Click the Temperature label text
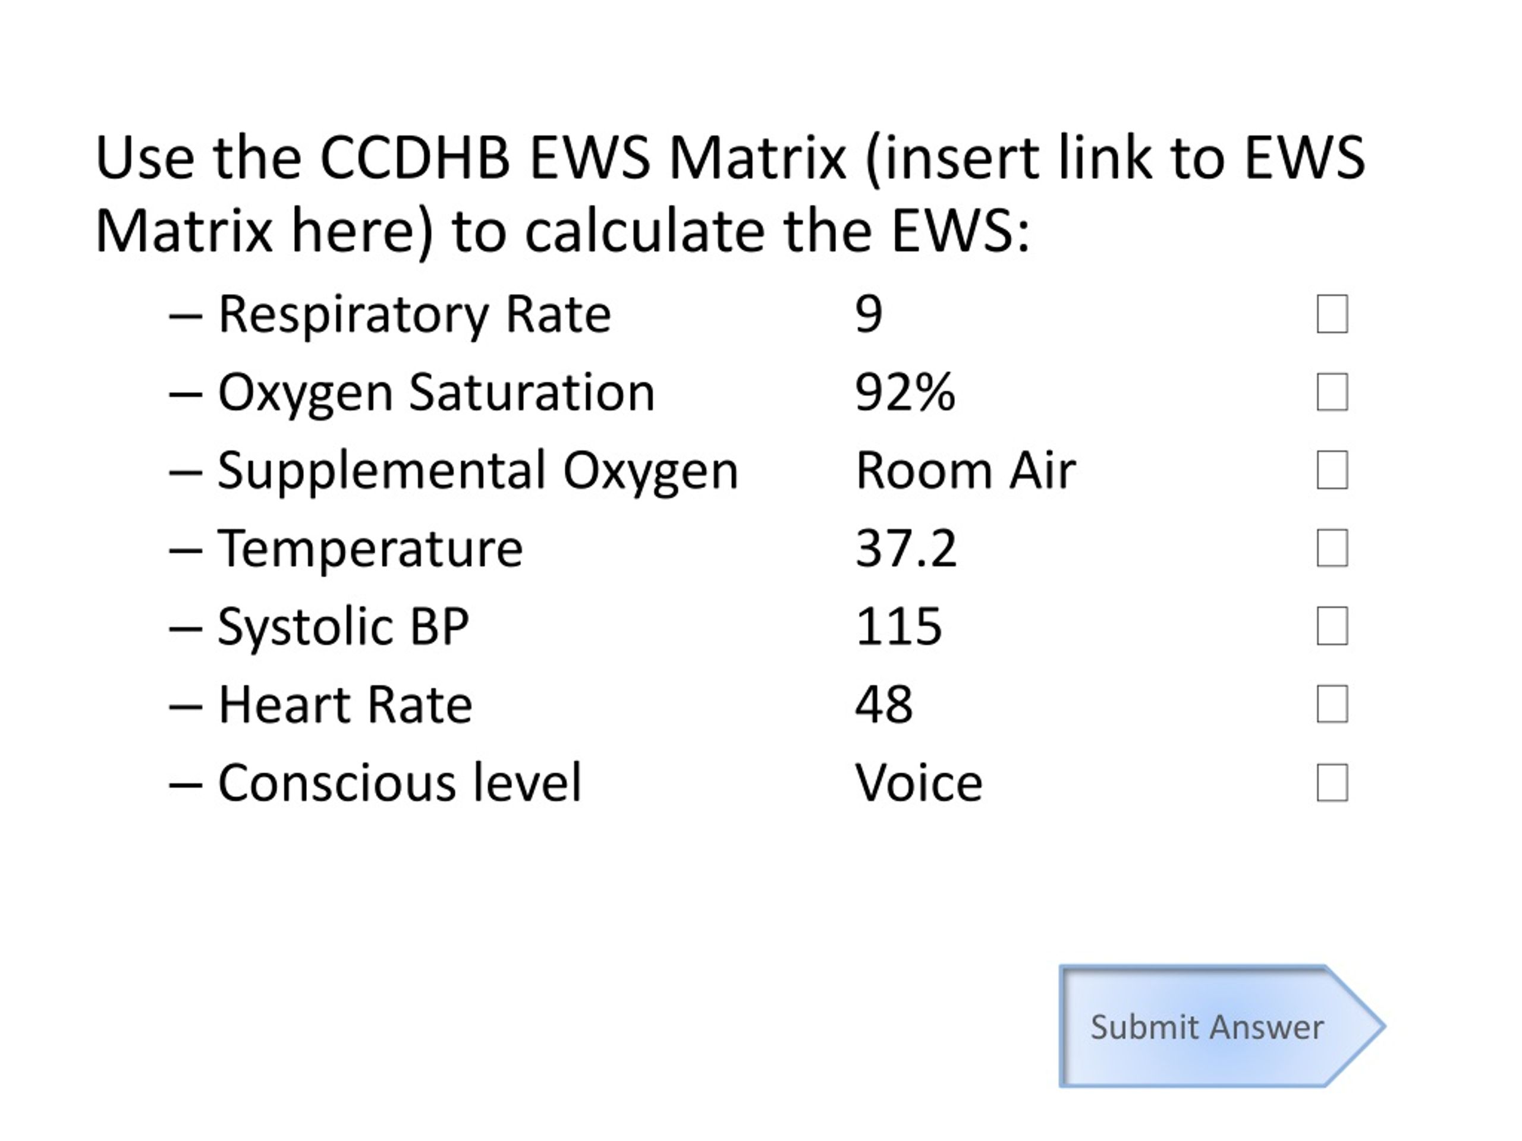Screen dimensions: 1522x1141 (x=370, y=549)
